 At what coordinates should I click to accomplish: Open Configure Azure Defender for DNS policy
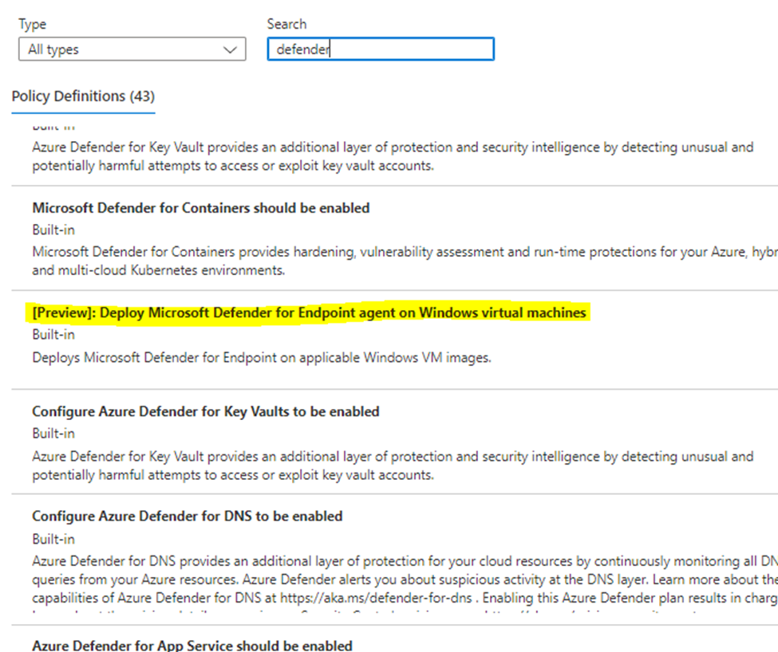coord(188,516)
